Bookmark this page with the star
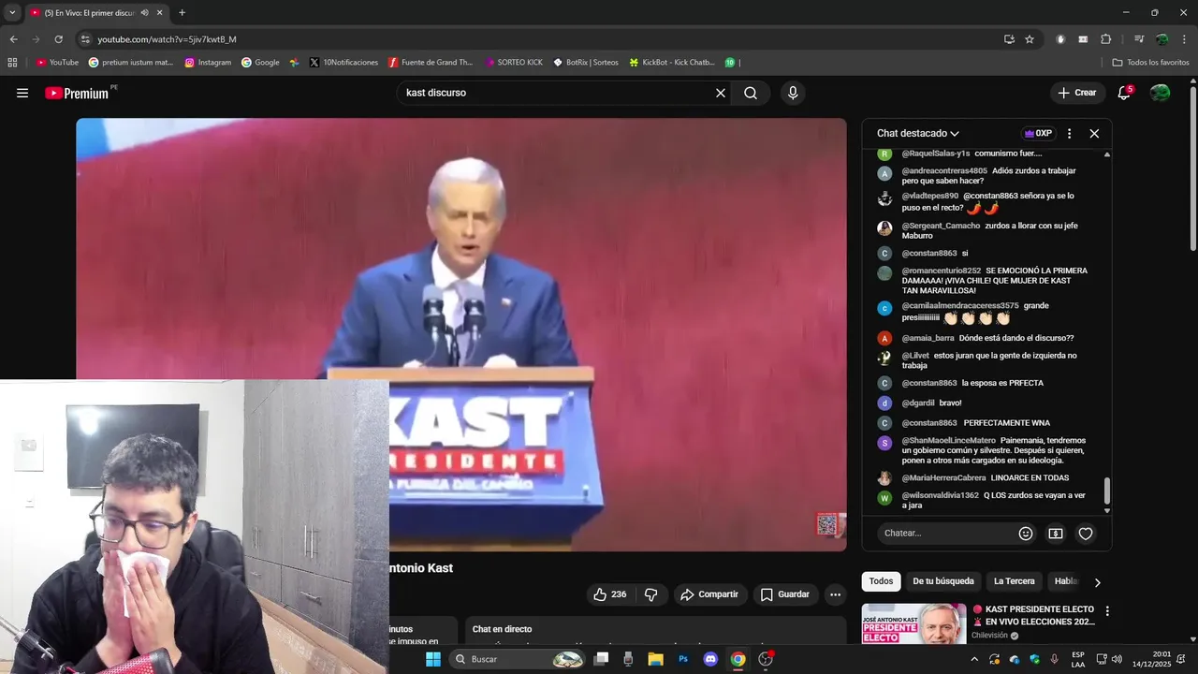 [x=1030, y=39]
